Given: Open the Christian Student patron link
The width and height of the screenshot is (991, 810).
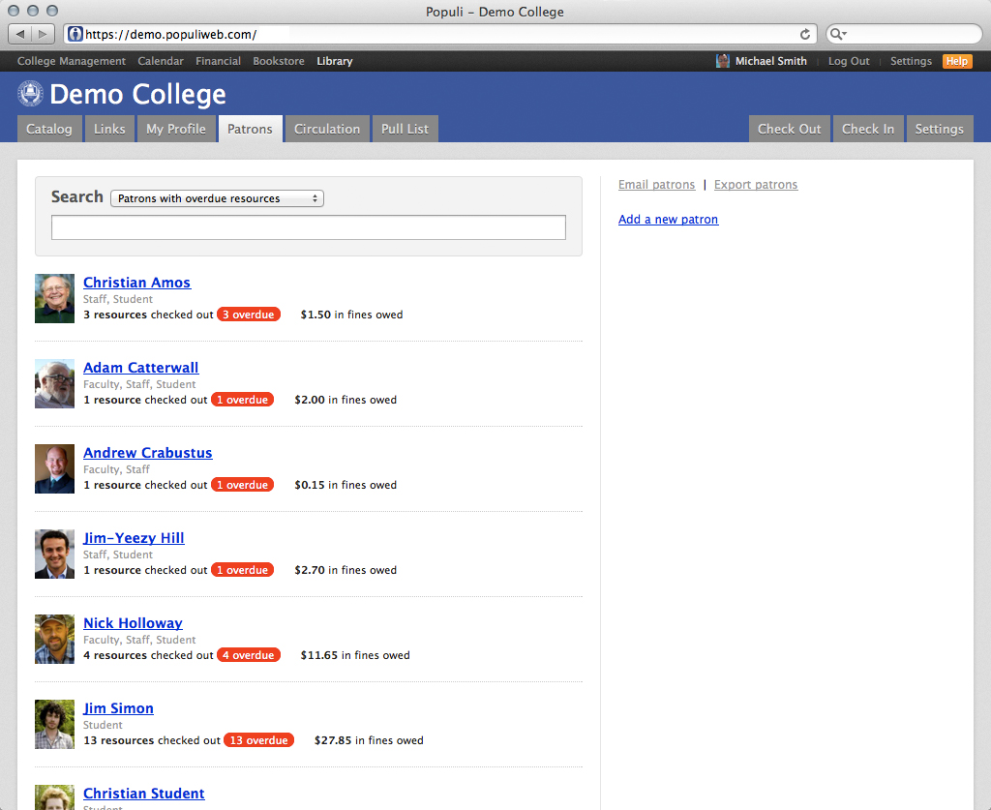Looking at the screenshot, I should [x=144, y=794].
